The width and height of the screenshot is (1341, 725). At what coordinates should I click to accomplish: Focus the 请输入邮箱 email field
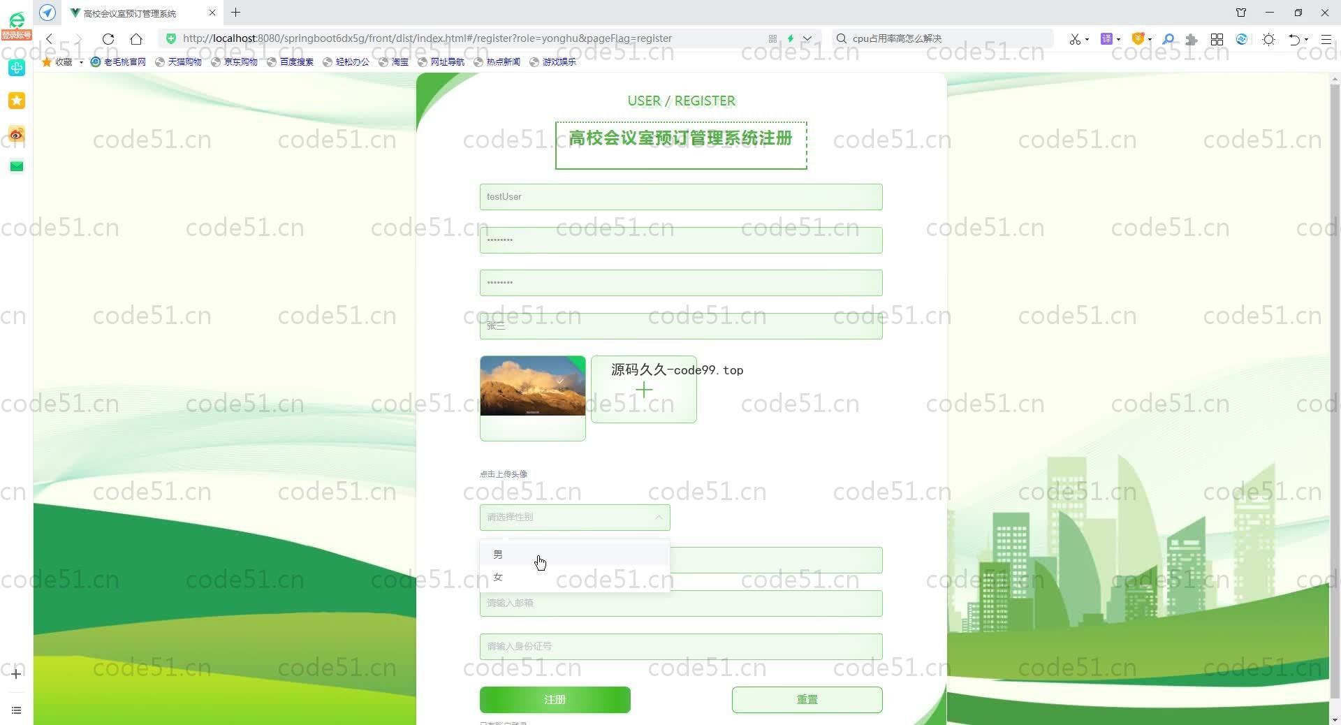tap(680, 603)
